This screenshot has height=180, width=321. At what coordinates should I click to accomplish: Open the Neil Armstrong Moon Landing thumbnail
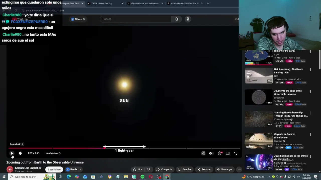[x=259, y=75]
